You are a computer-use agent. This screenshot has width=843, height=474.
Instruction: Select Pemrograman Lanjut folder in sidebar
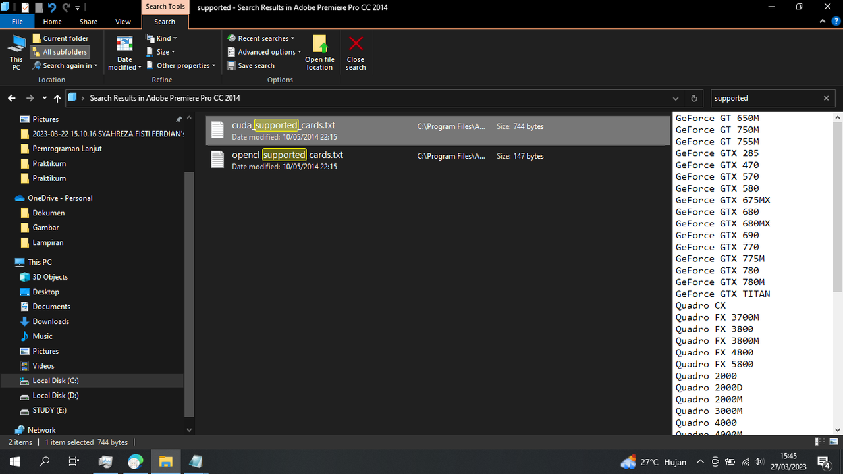pyautogui.click(x=67, y=149)
